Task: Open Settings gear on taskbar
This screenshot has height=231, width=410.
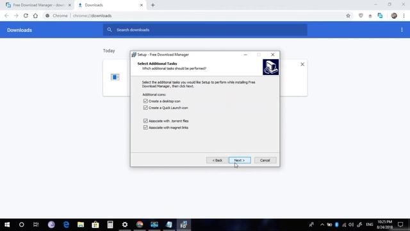Action: tap(125, 225)
